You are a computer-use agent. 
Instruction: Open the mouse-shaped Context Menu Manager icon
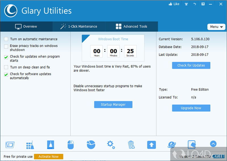[71, 145]
